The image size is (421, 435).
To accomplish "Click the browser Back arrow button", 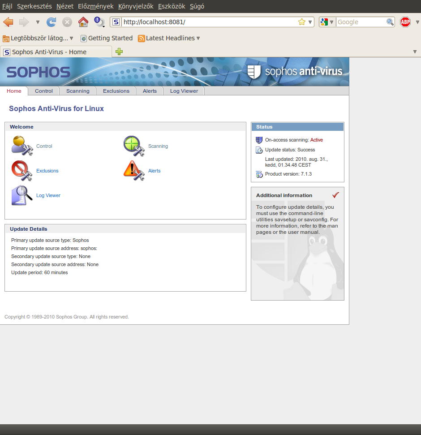I will (9, 22).
